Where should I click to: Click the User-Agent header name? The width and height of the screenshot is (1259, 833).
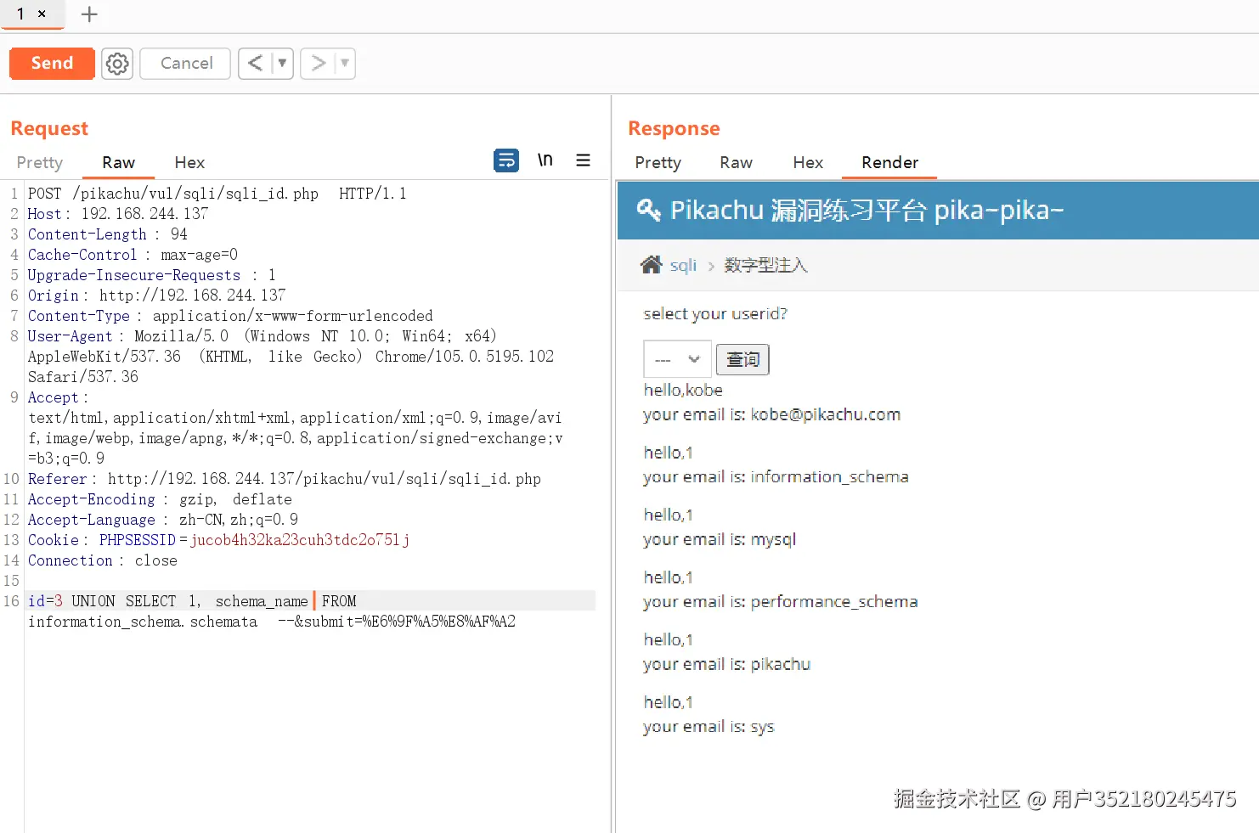(71, 336)
